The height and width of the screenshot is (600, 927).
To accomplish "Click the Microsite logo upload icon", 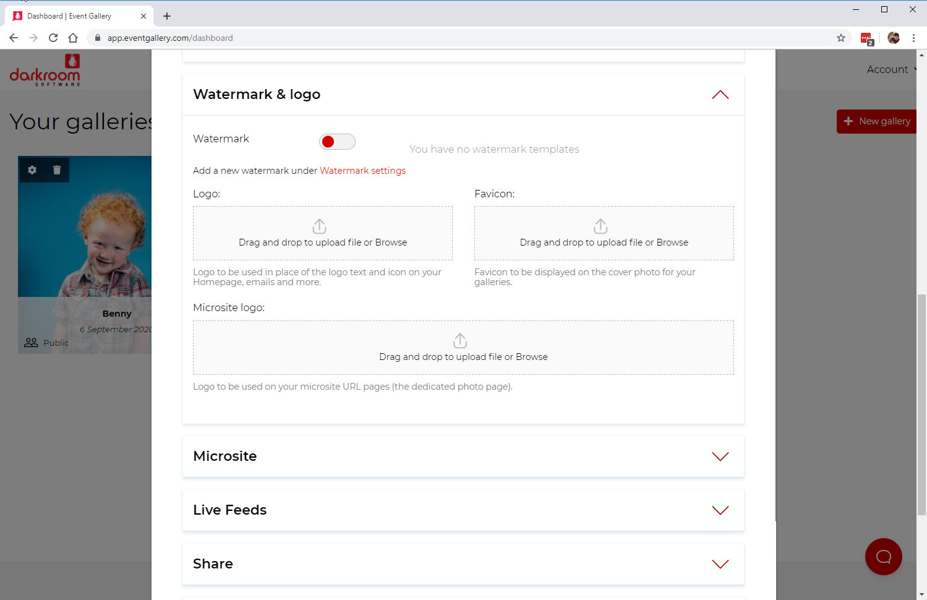I will [x=460, y=341].
